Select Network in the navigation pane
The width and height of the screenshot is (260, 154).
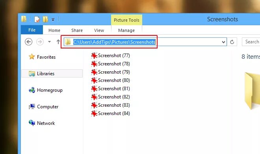(46, 123)
